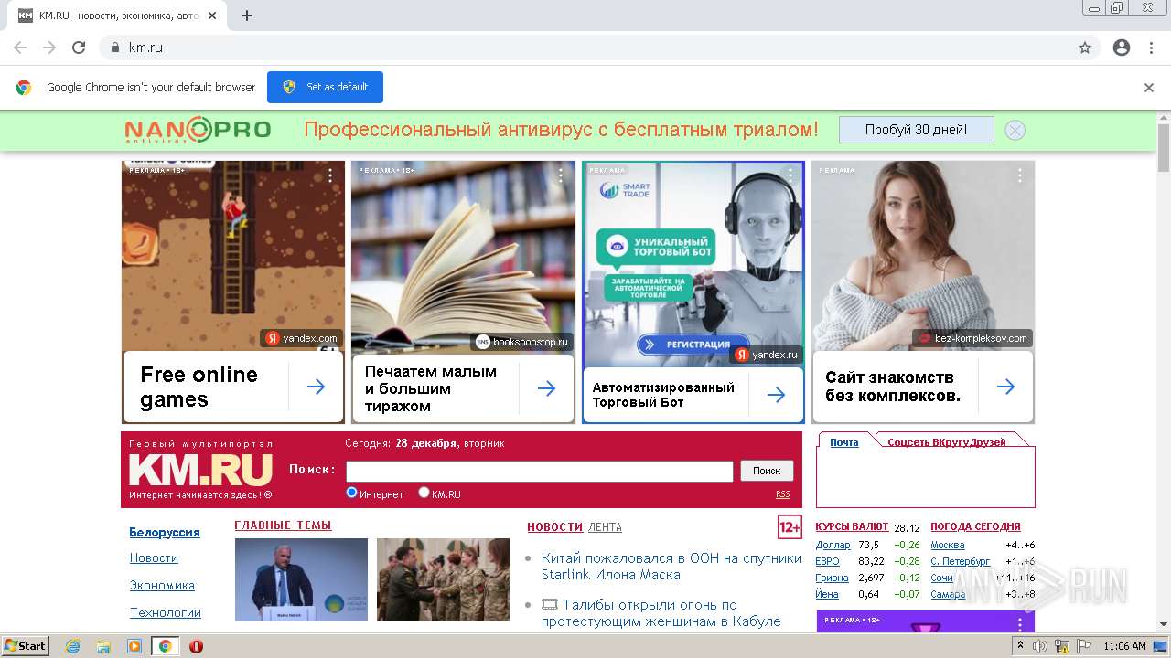Click the km.ru address bar
Image resolution: width=1171 pixels, height=658 pixels.
tap(585, 48)
